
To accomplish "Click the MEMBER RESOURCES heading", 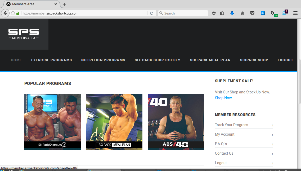I will pos(235,115).
